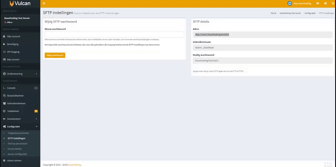Click the SFTP instellingen page title
The width and height of the screenshot is (336, 167).
pyautogui.click(x=58, y=13)
